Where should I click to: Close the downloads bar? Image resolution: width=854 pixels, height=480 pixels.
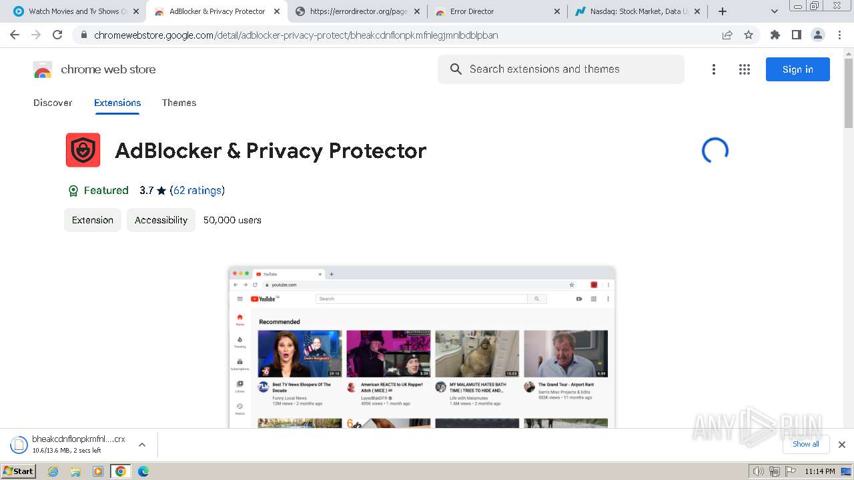[x=842, y=445]
